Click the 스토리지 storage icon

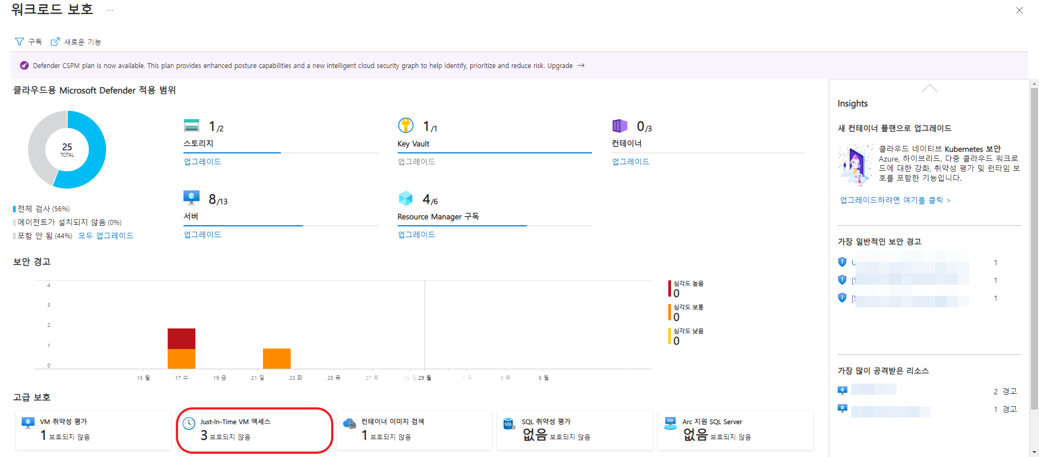(192, 125)
